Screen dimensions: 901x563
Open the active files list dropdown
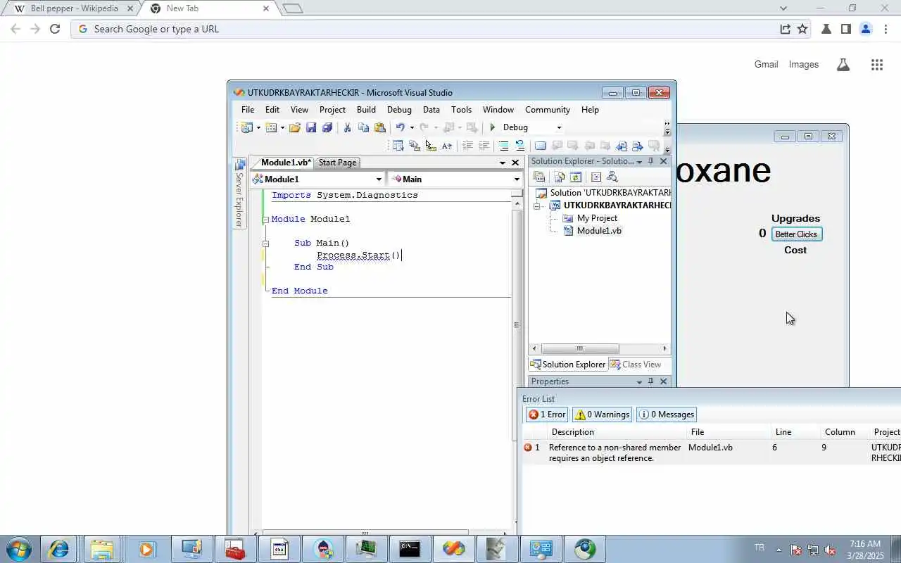point(503,163)
